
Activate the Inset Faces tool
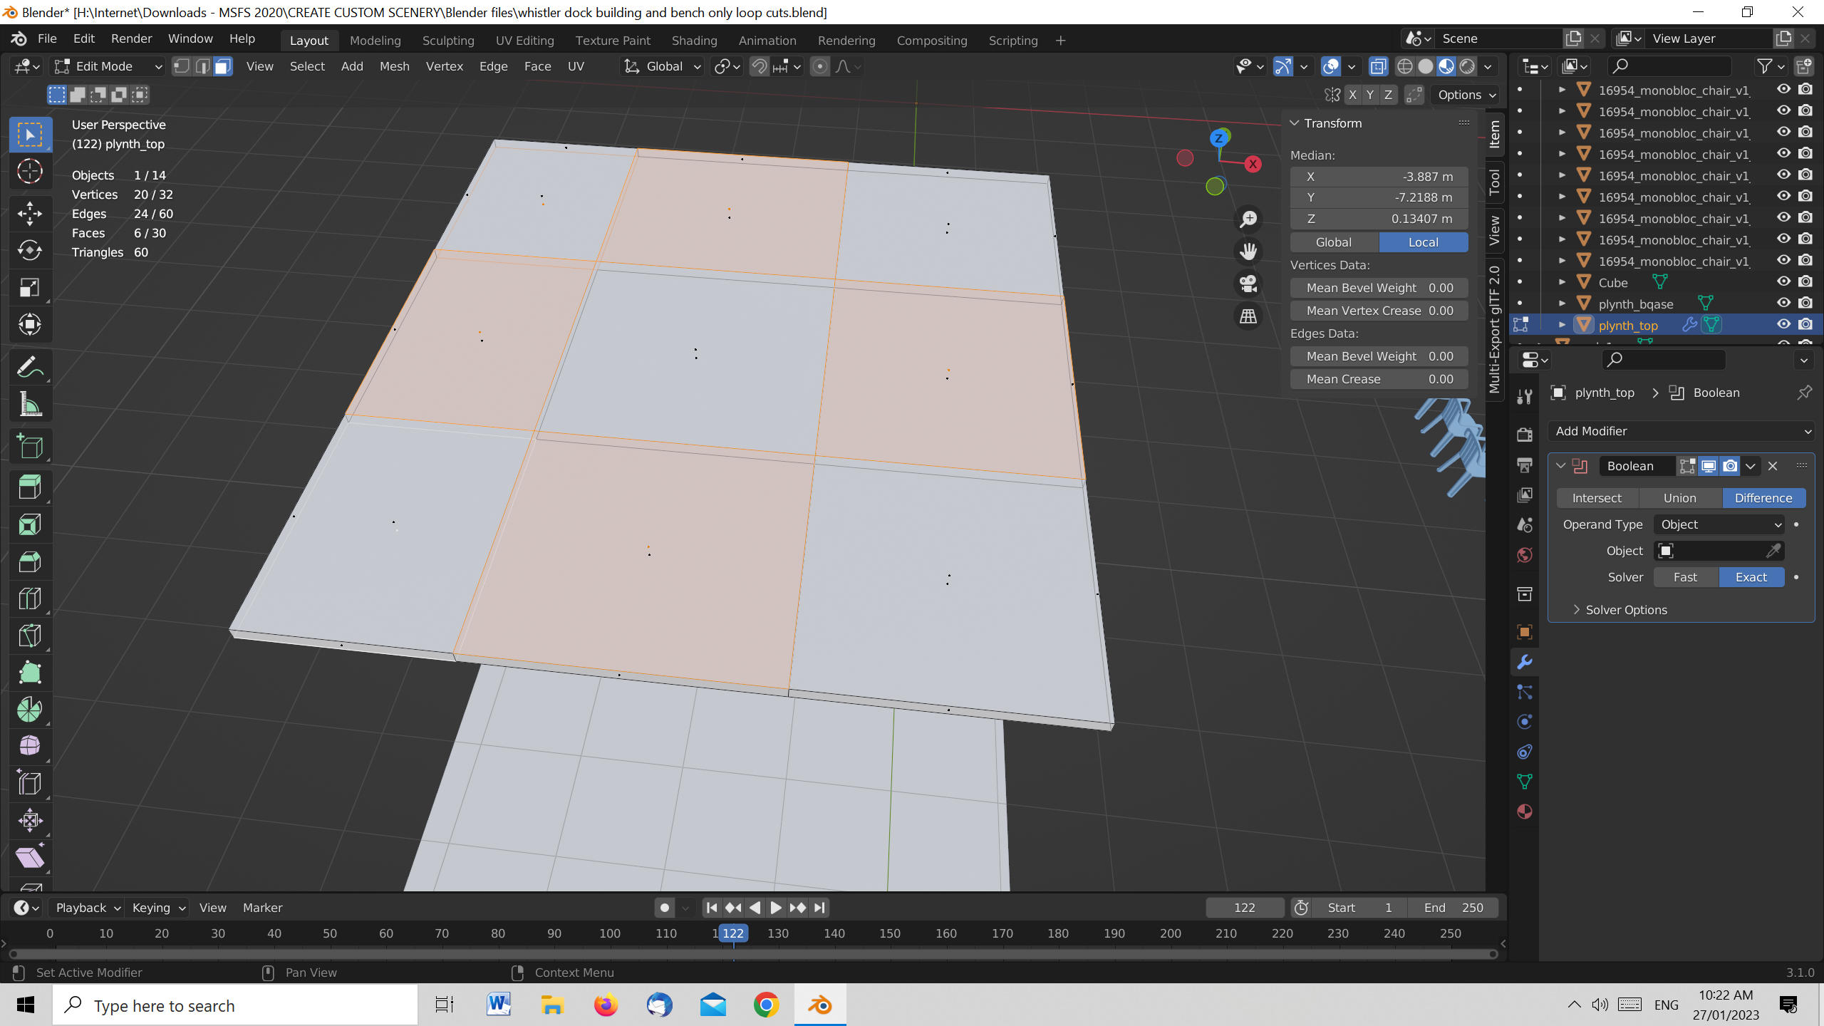tap(30, 525)
